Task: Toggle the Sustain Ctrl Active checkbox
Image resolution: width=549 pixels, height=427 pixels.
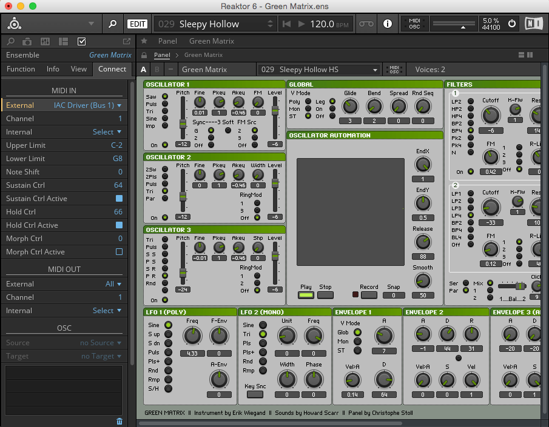Action: tap(119, 199)
